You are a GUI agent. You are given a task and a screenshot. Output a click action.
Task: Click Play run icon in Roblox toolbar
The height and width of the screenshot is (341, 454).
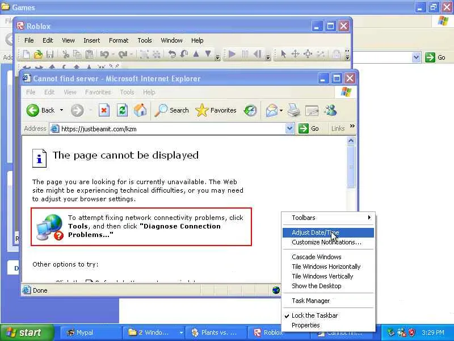point(232,54)
